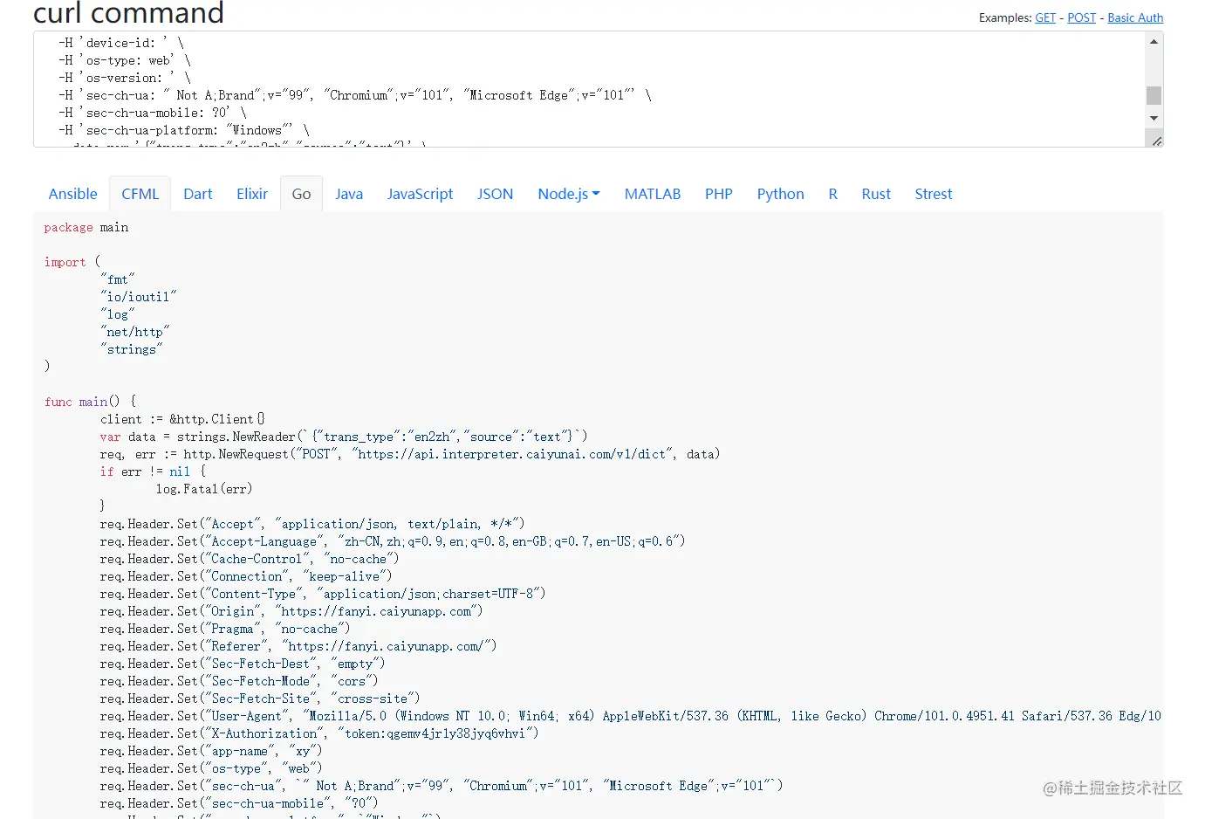Click the sec-ch-ua-mobile line in Go code
Viewport: 1205px width, 819px height.
point(239,803)
